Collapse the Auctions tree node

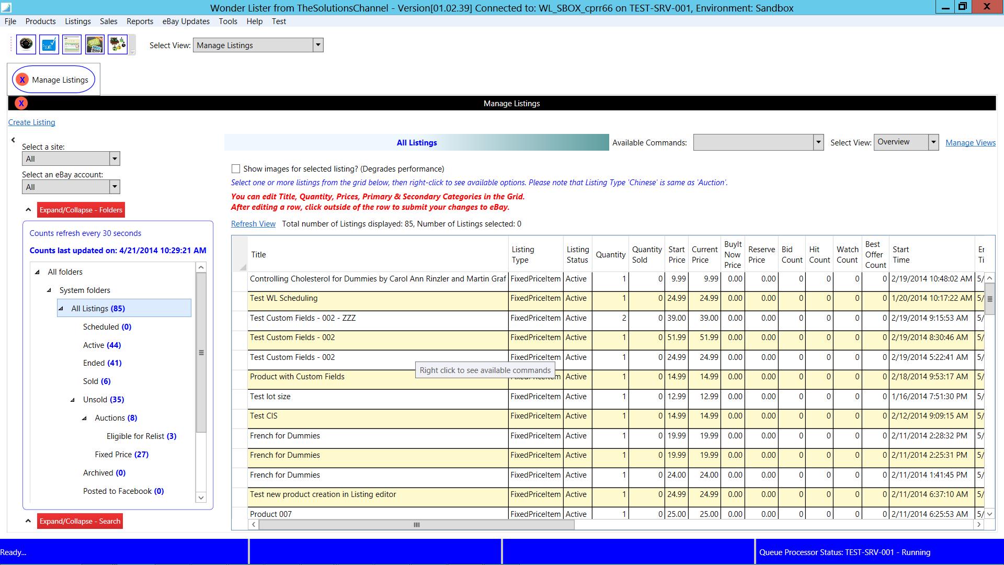click(x=85, y=418)
